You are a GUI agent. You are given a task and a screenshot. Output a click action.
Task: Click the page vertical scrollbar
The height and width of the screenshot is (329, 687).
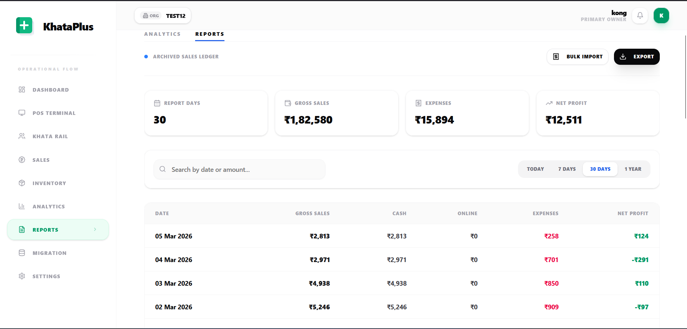[x=685, y=77]
